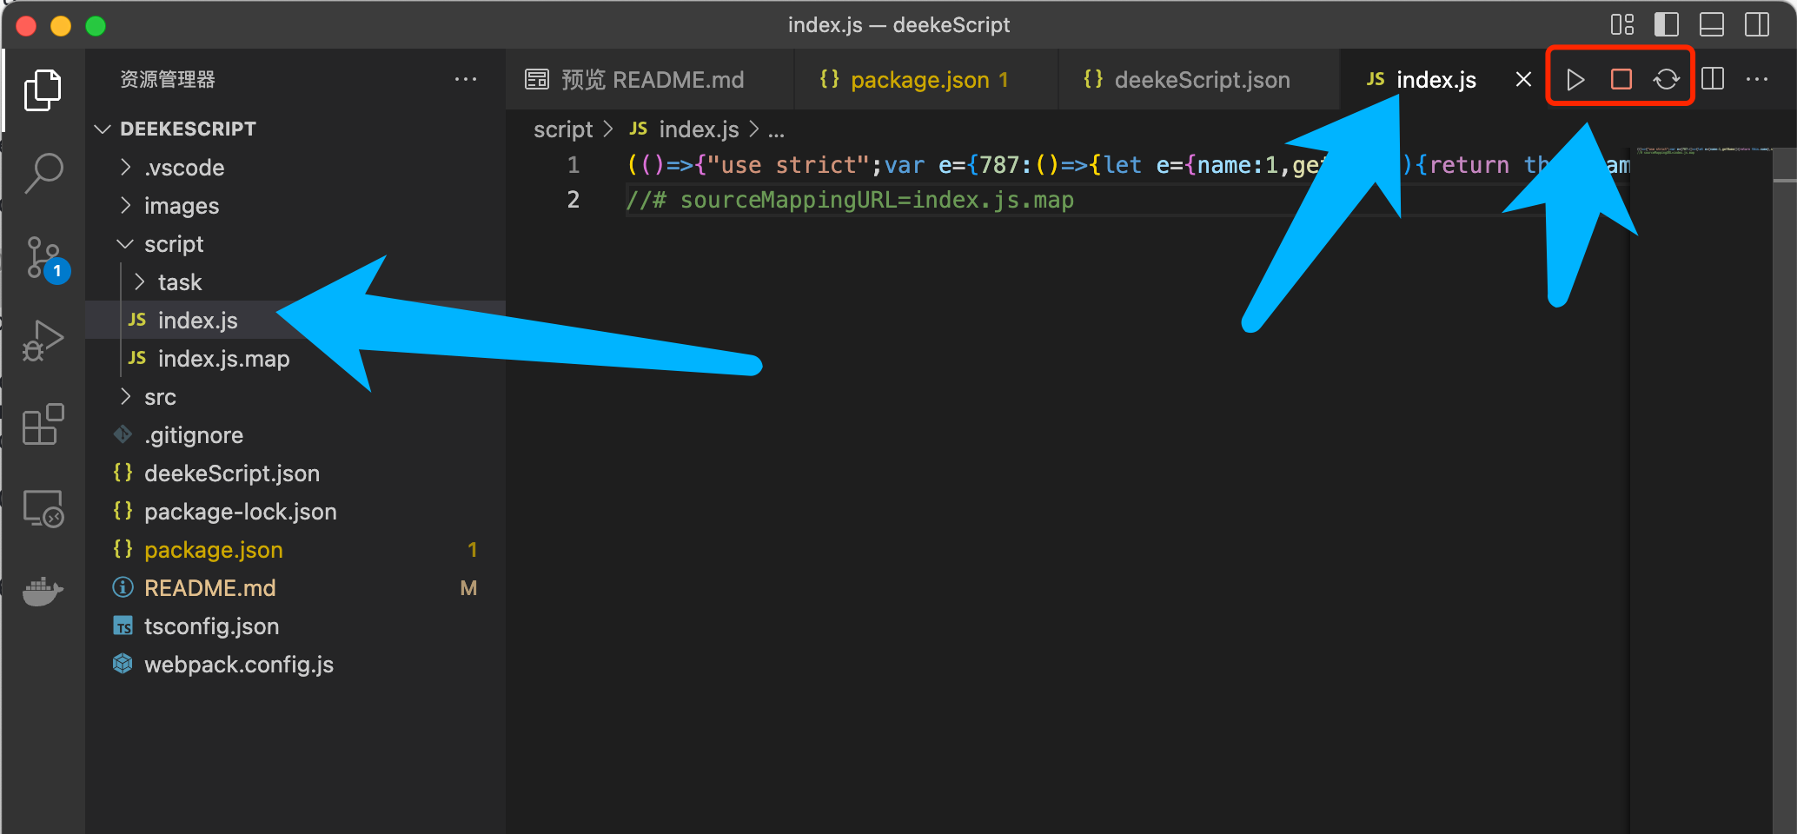1797x834 pixels.
Task: Collapse the script folder
Action: click(x=173, y=244)
